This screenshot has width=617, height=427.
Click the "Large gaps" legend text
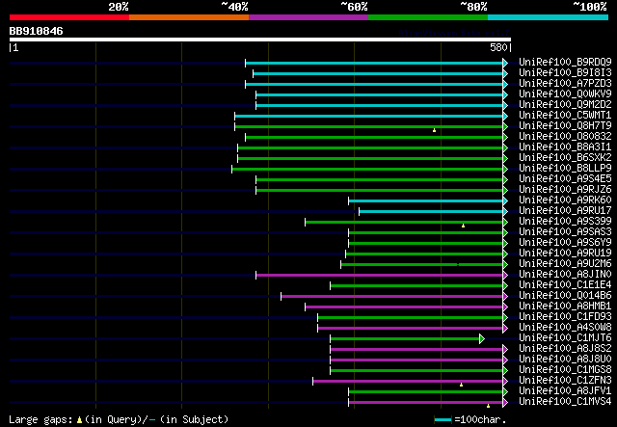click(40, 419)
